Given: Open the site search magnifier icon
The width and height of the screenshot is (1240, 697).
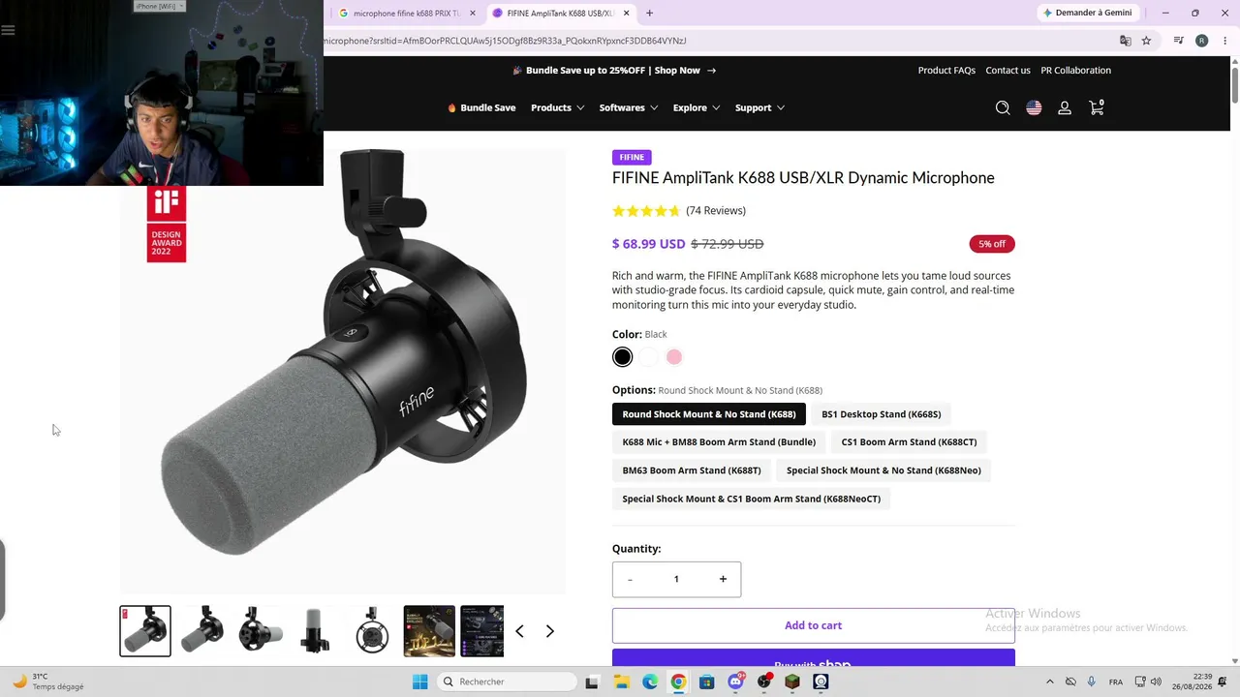Looking at the screenshot, I should pyautogui.click(x=1003, y=107).
